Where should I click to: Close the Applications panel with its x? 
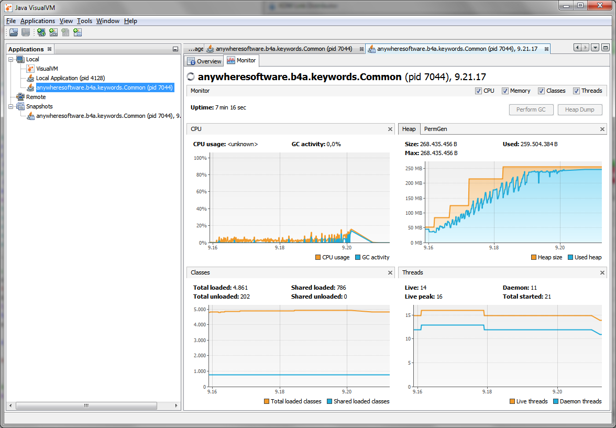(49, 49)
